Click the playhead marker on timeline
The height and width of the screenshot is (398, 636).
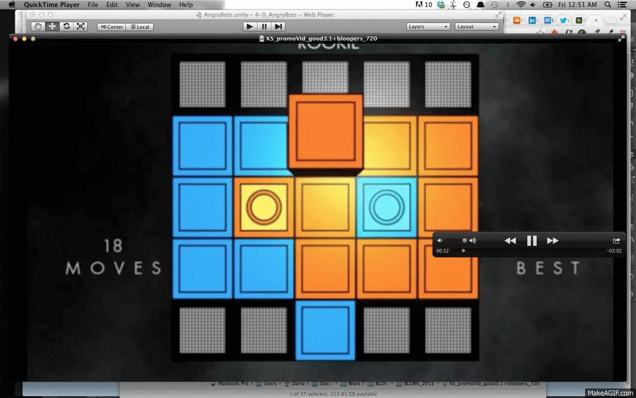pos(463,251)
